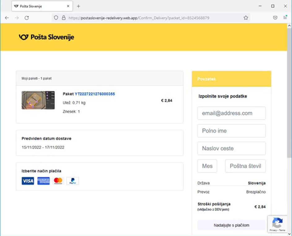Switch to the Pošta Slovenije tab
Image resolution: width=292 pixels, height=236 pixels.
[37, 6]
